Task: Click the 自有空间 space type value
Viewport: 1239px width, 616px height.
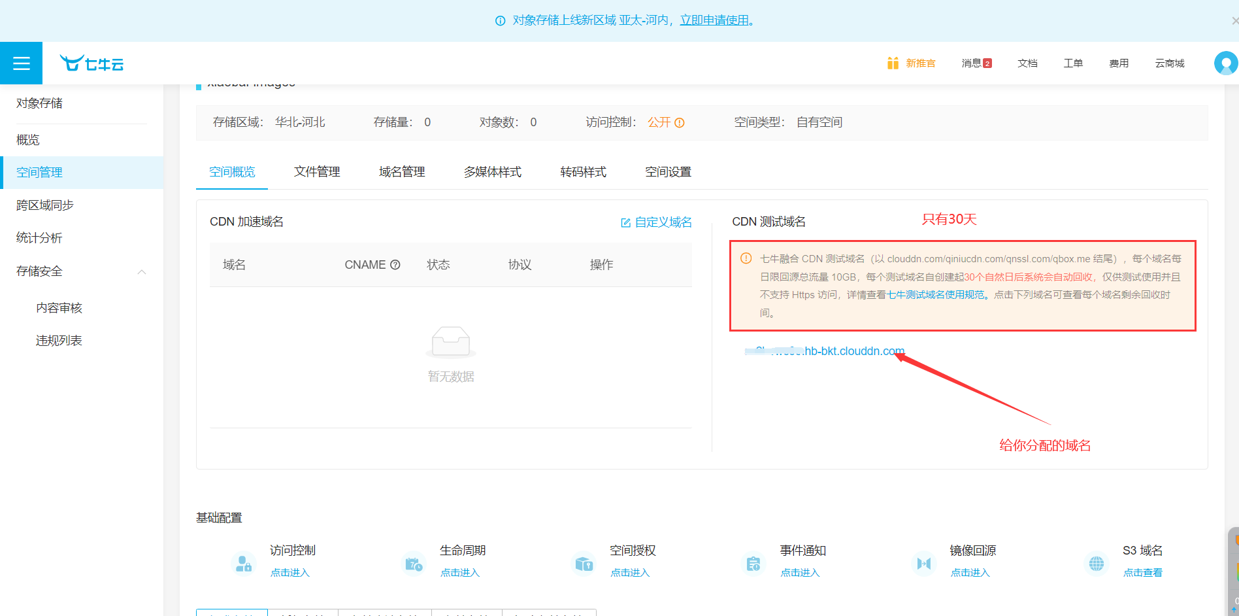Action: tap(819, 122)
